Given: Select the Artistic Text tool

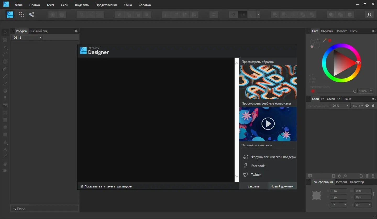Looking at the screenshot, I should (x=5, y=149).
